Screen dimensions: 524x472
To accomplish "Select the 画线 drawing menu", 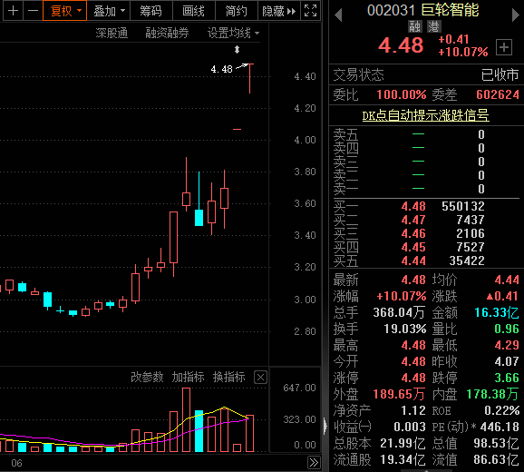I will [x=194, y=11].
